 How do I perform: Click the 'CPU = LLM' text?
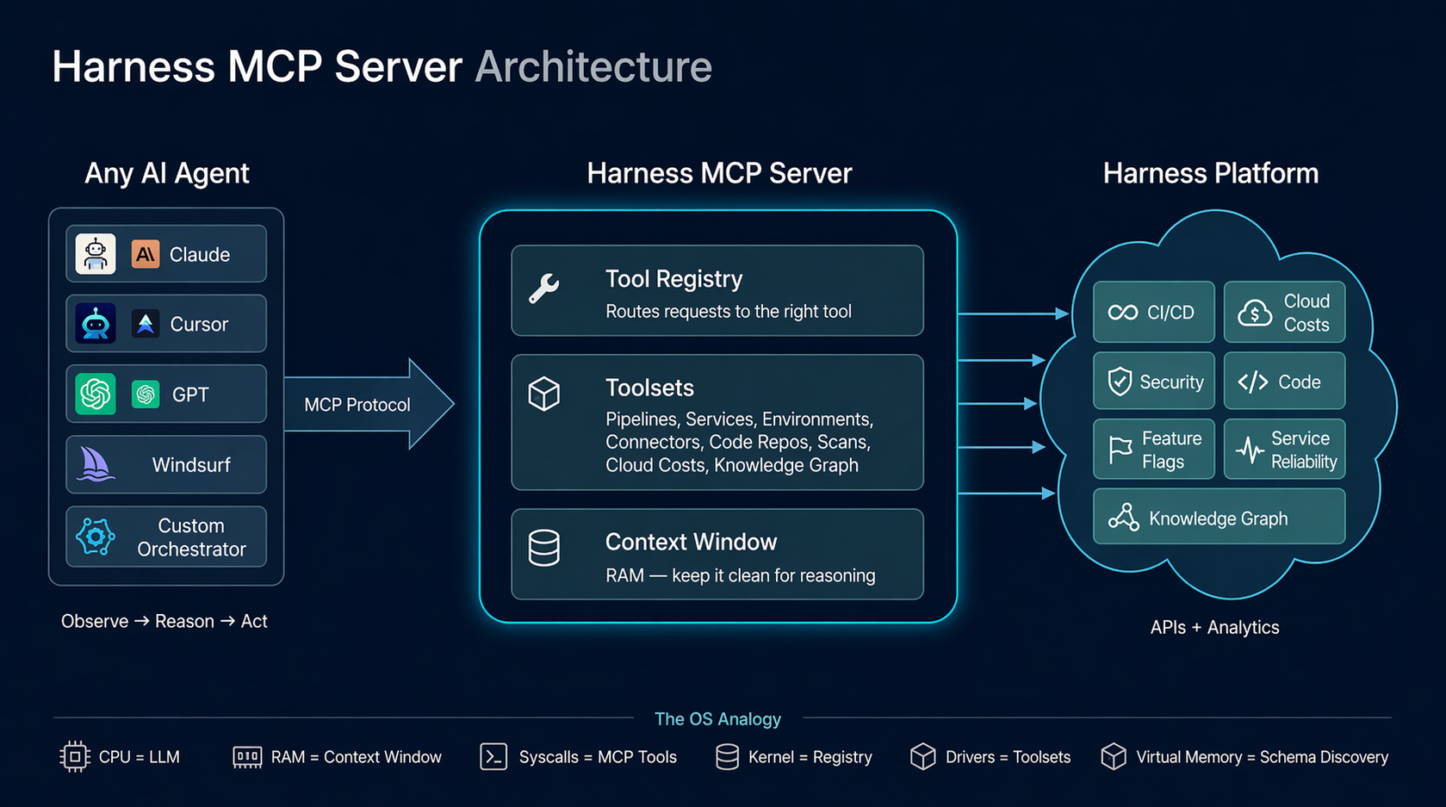pos(139,757)
